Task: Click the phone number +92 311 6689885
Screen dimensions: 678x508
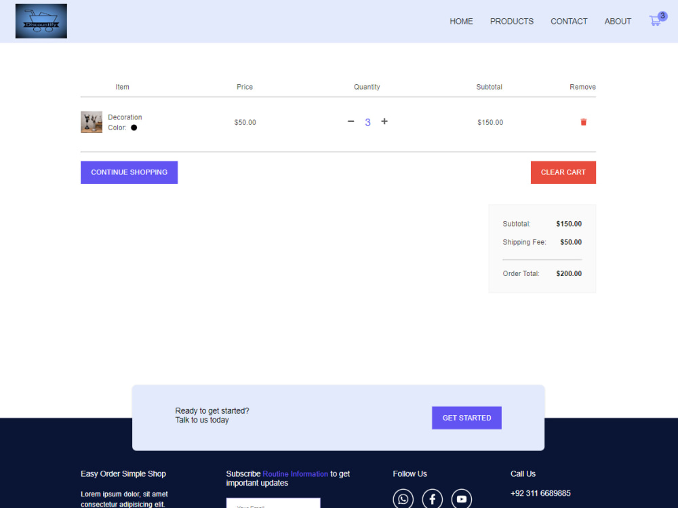Action: tap(540, 493)
